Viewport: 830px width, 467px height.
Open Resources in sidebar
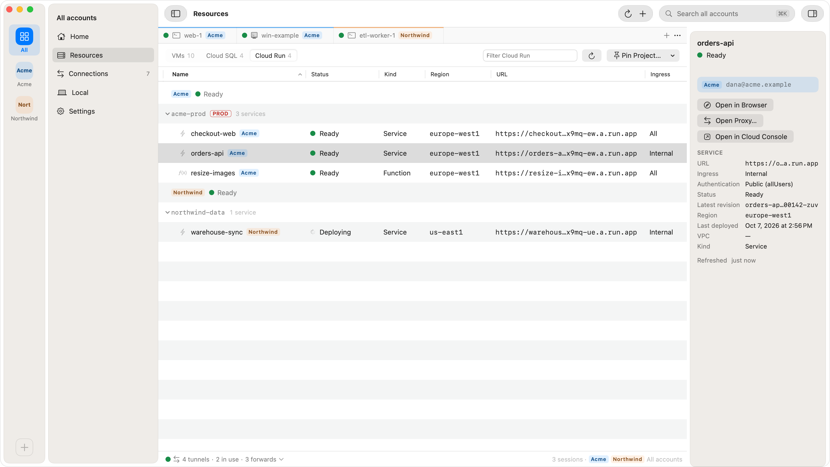coord(103,55)
